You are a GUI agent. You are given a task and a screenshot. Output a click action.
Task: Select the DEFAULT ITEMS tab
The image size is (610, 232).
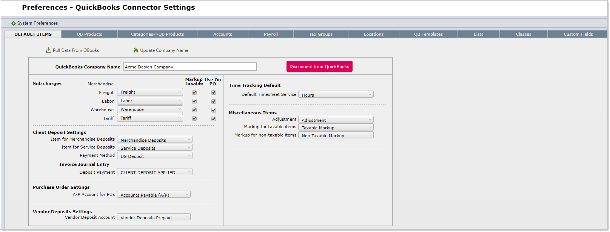[33, 34]
